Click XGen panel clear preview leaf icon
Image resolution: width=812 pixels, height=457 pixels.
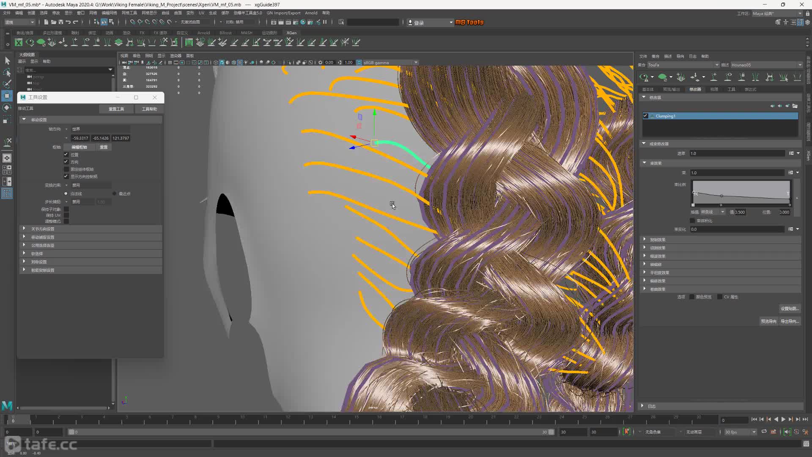(x=662, y=77)
